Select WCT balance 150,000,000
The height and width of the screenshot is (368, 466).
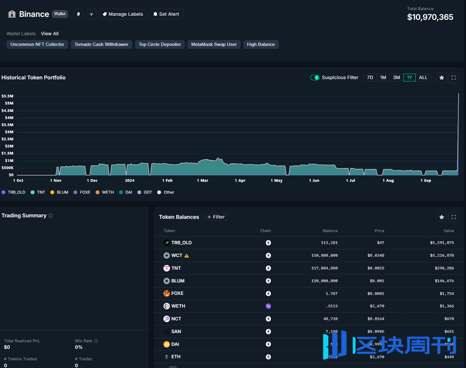(324, 255)
